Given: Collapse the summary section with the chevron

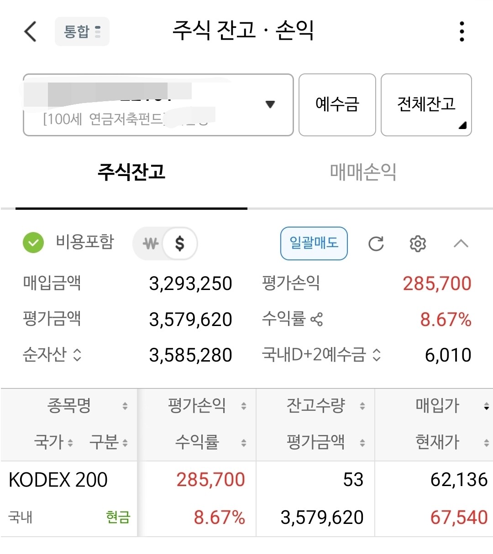Looking at the screenshot, I should click(461, 243).
